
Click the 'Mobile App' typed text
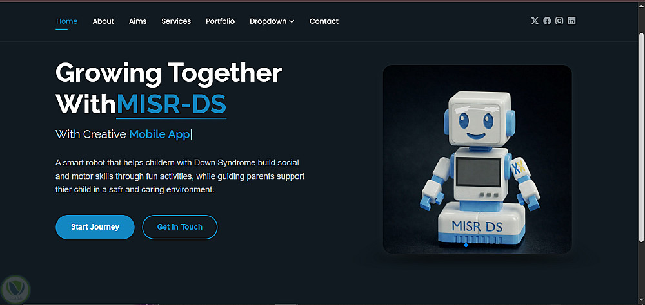pyautogui.click(x=159, y=134)
